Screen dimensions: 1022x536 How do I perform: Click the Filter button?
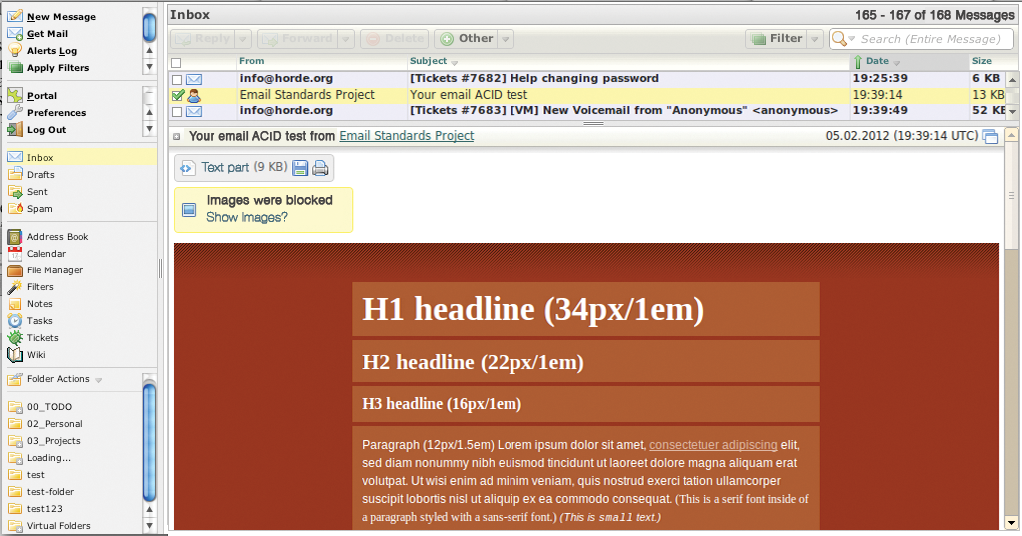coord(777,39)
